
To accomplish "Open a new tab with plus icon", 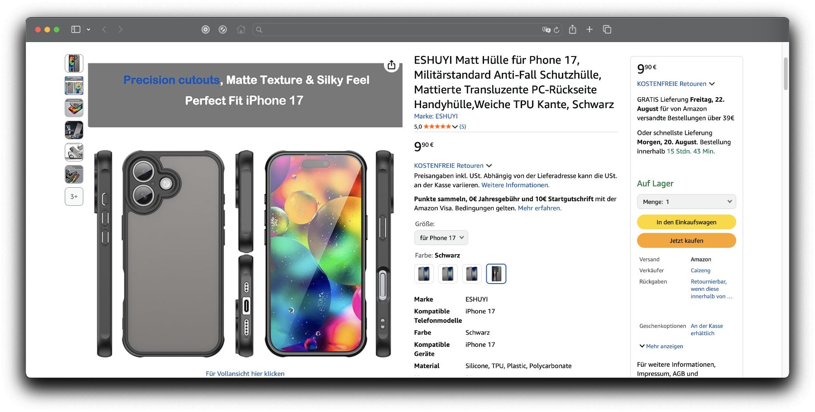I will (x=589, y=29).
